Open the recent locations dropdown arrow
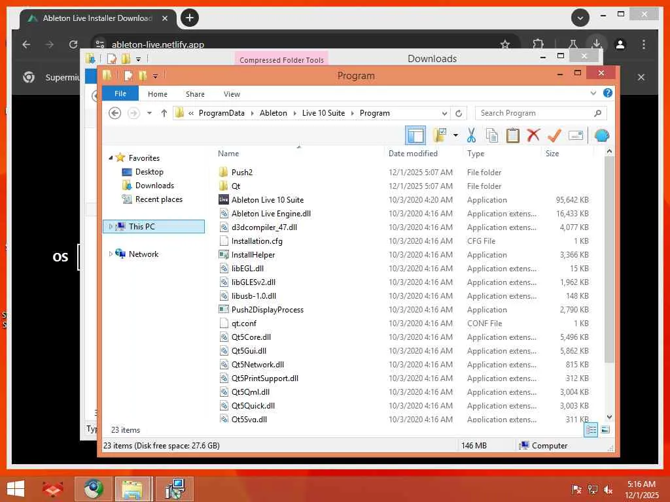Image resolution: width=670 pixels, height=502 pixels. tap(149, 113)
